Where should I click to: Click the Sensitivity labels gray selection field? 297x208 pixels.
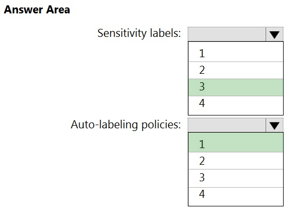click(227, 34)
